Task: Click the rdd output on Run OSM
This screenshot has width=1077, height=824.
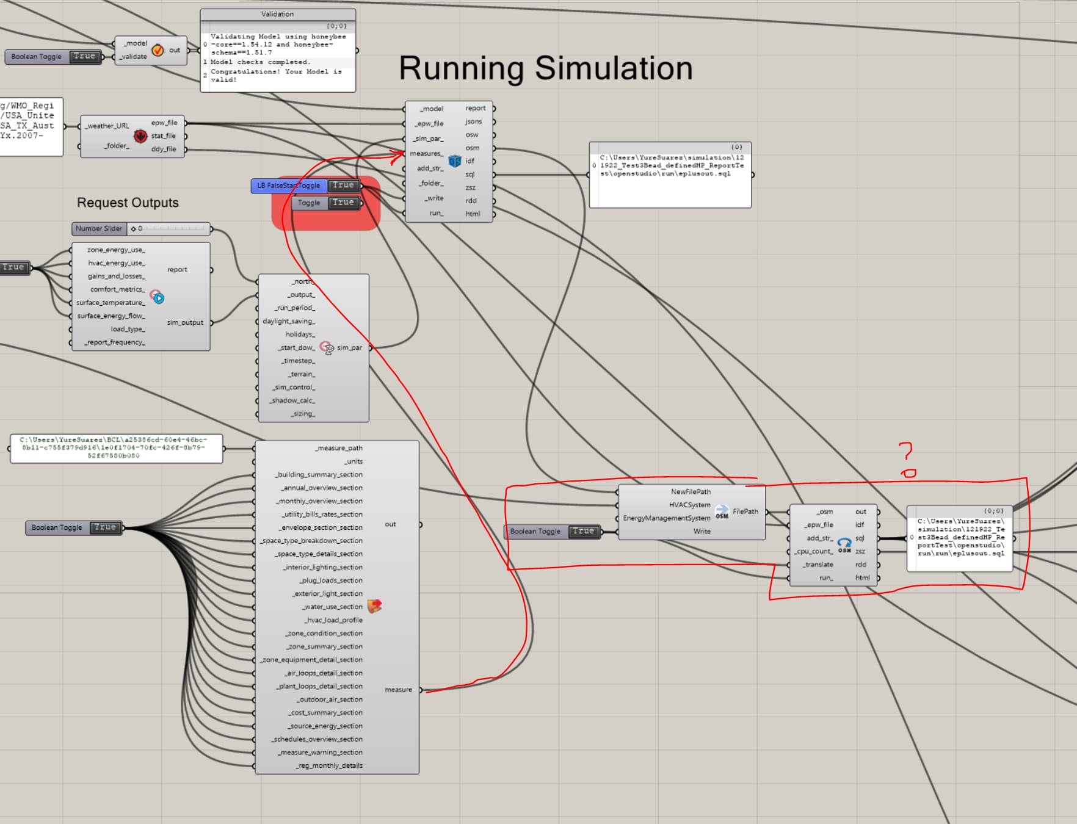Action: (x=861, y=565)
